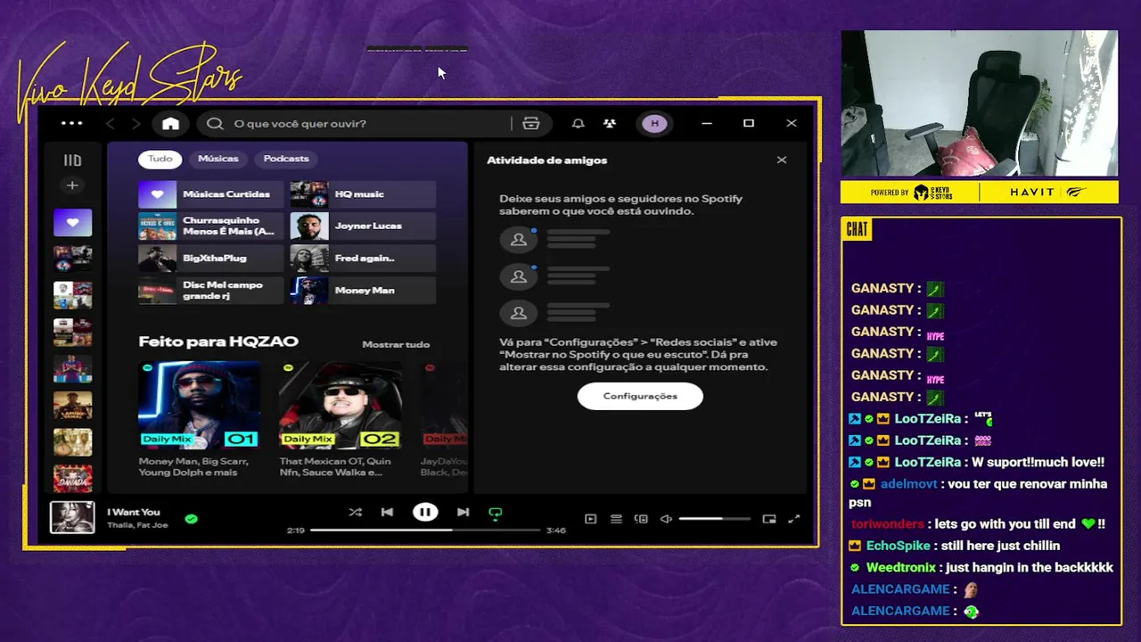1141x642 pixels.
Task: Open the first sidebar playlist below Liked Songs
Action: [x=72, y=259]
